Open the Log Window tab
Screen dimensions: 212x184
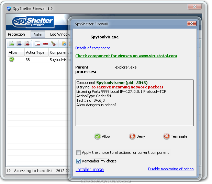(60, 34)
